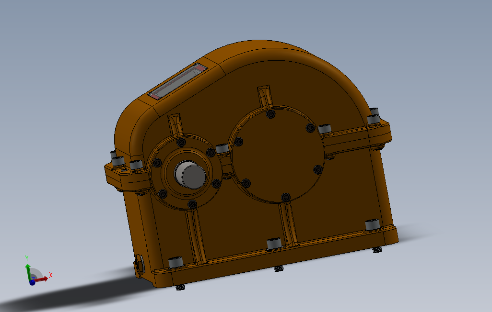Pick the flange bolt between the two covers
Viewport: 492px width, 312px height.
point(222,148)
